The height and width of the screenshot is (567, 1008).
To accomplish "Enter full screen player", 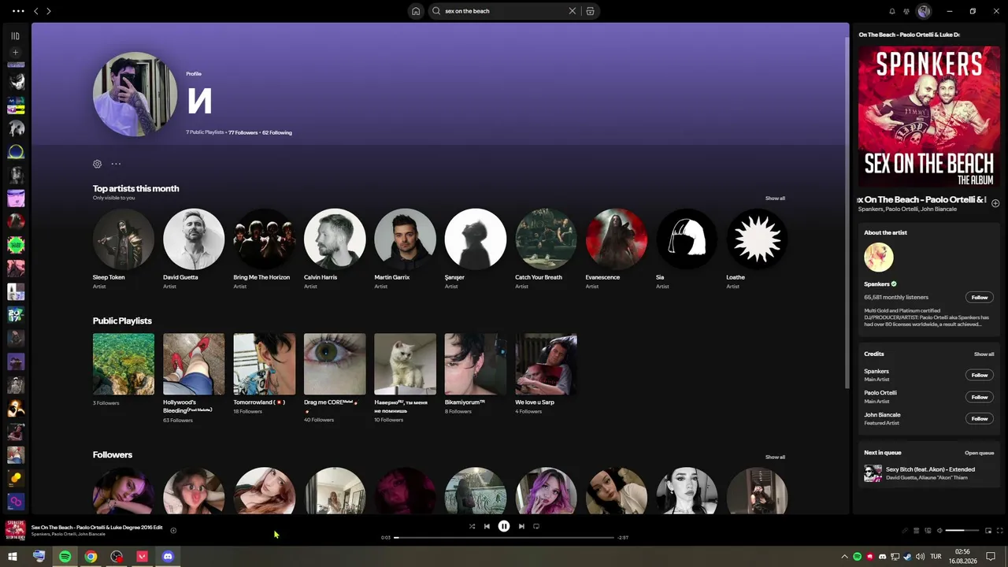I will coord(1000,531).
